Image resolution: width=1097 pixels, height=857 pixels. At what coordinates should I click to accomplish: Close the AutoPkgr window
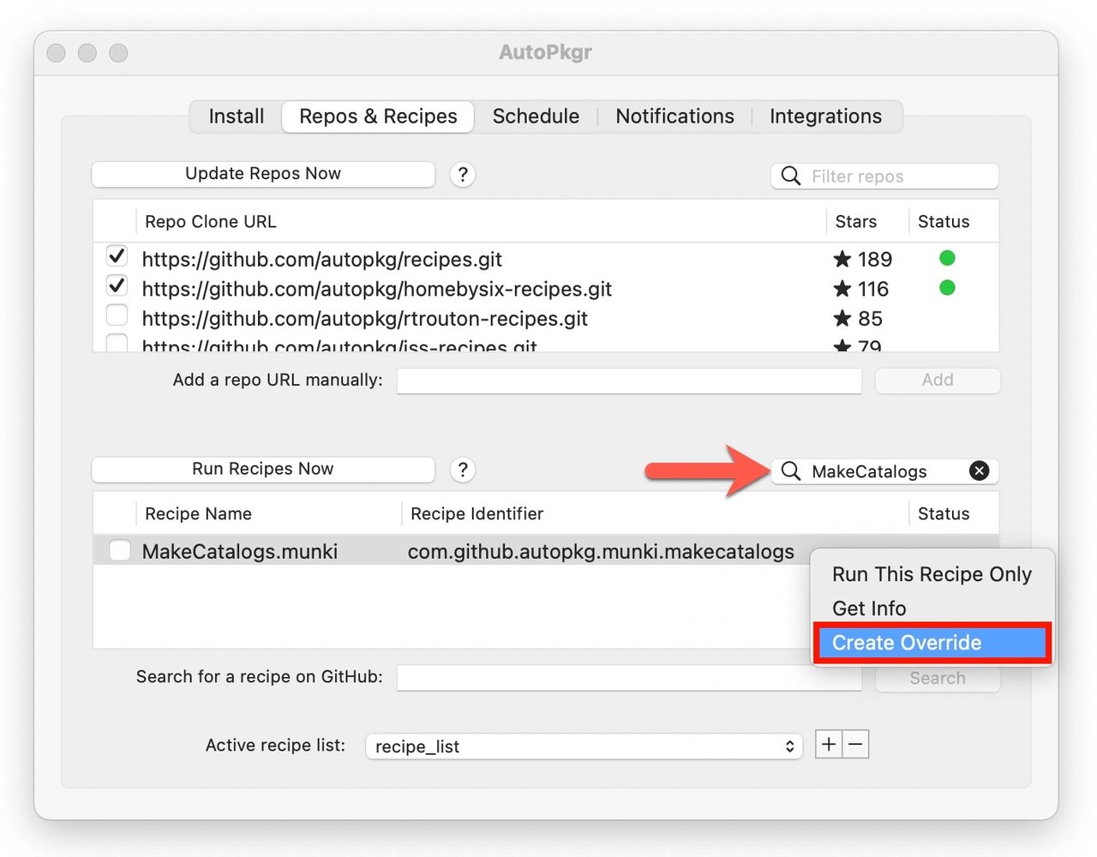pyautogui.click(x=57, y=53)
